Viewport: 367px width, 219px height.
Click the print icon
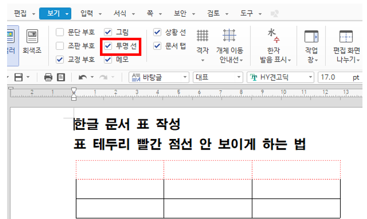[48, 78]
